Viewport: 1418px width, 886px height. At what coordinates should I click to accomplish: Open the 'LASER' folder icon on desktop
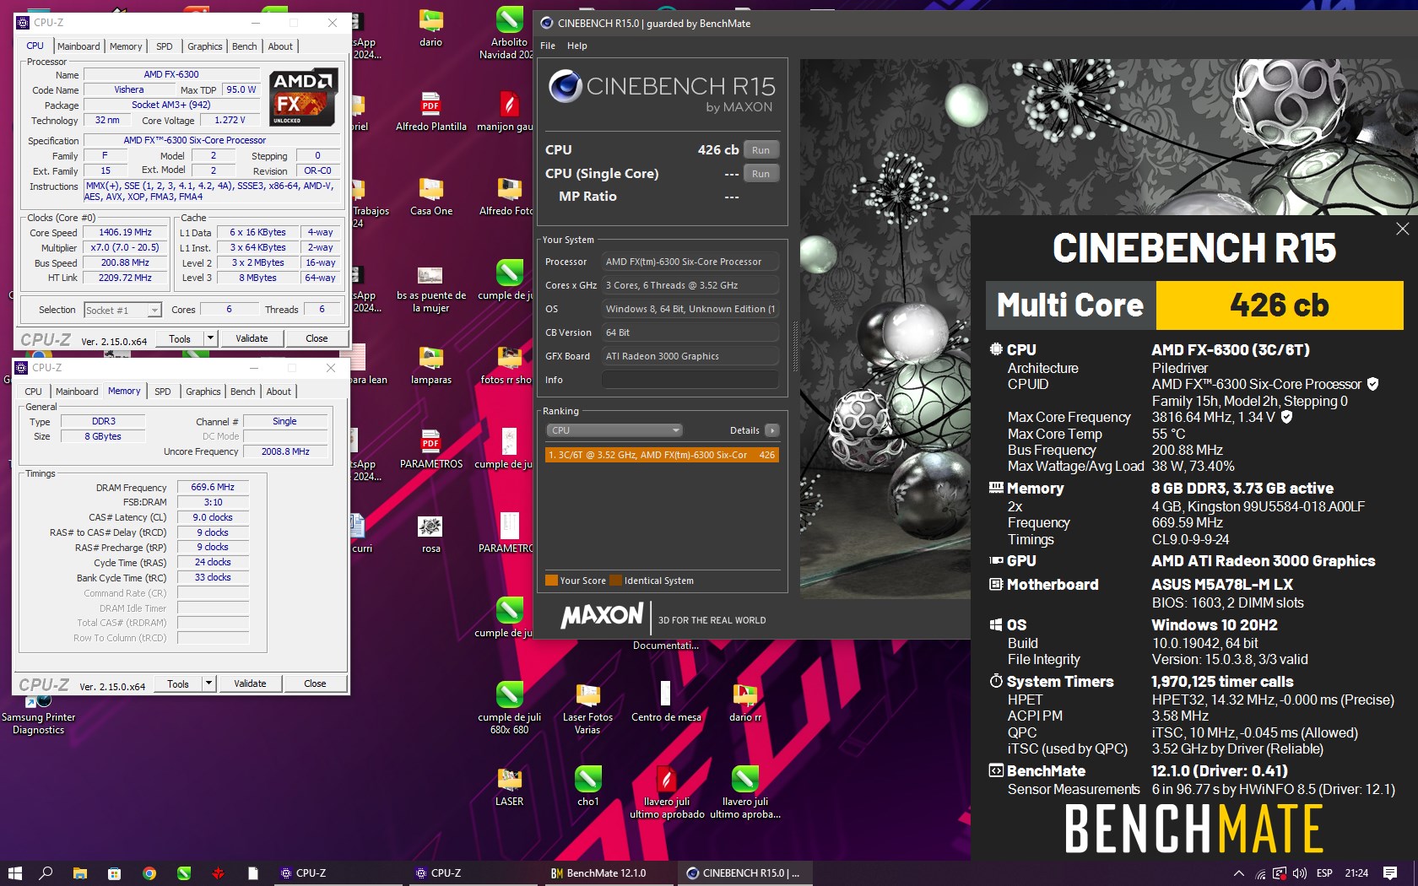(x=509, y=786)
